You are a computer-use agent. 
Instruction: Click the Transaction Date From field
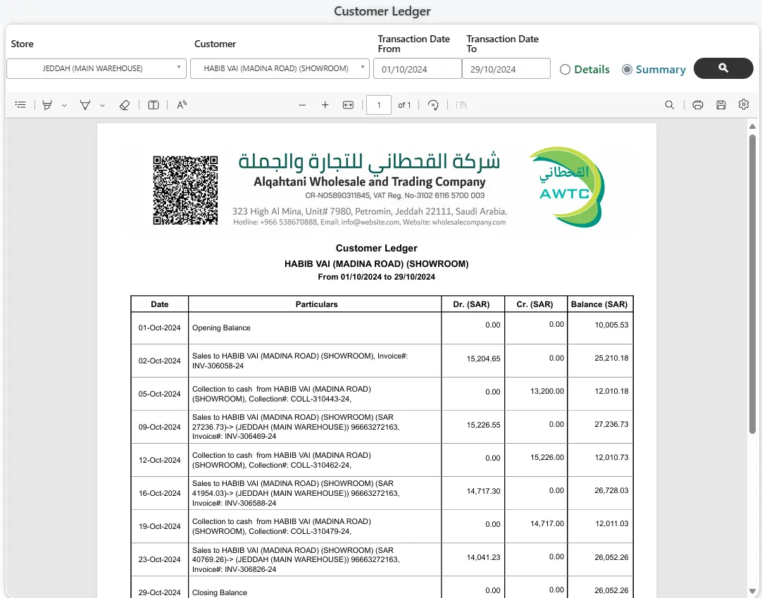point(417,68)
